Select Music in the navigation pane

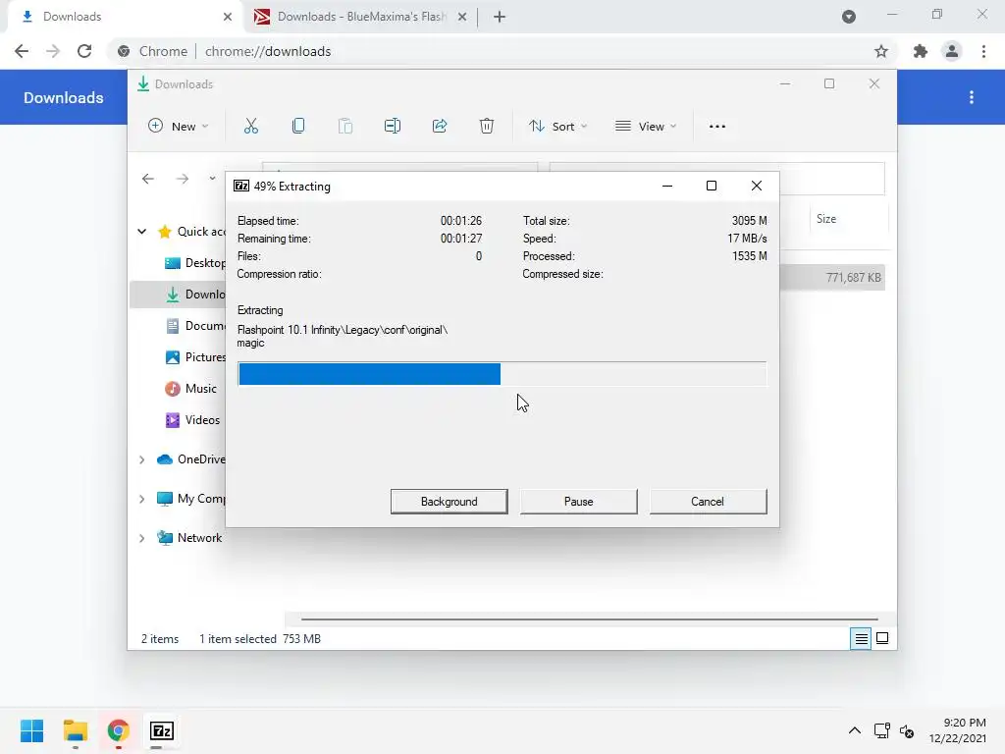click(x=190, y=389)
